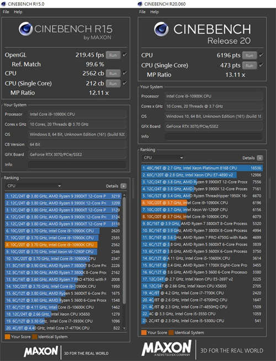Select highlighted R15 rank 8 i9-10900K row
Screen dimensions: 276x361
63,245
